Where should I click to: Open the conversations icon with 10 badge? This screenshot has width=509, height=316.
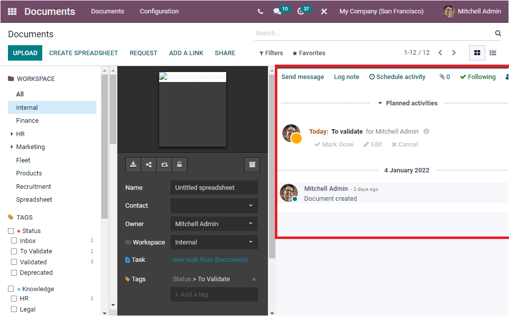pyautogui.click(x=277, y=12)
